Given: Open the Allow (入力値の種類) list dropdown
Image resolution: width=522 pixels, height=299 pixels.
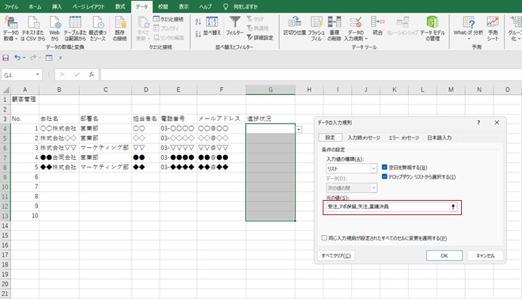Looking at the screenshot, I should point(373,168).
